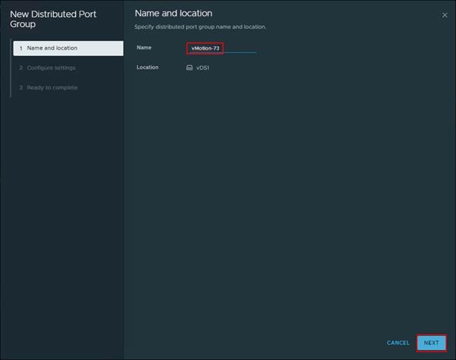Click the New Distributed Port Group title

pos(53,19)
